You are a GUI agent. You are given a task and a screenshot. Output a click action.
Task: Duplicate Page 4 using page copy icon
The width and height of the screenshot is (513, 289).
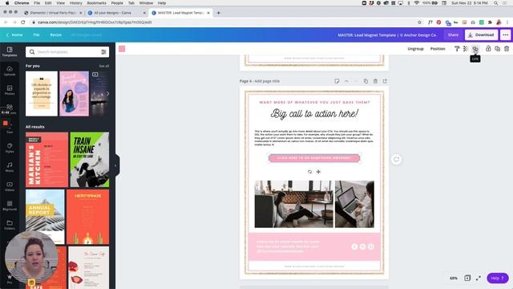[x=366, y=81]
